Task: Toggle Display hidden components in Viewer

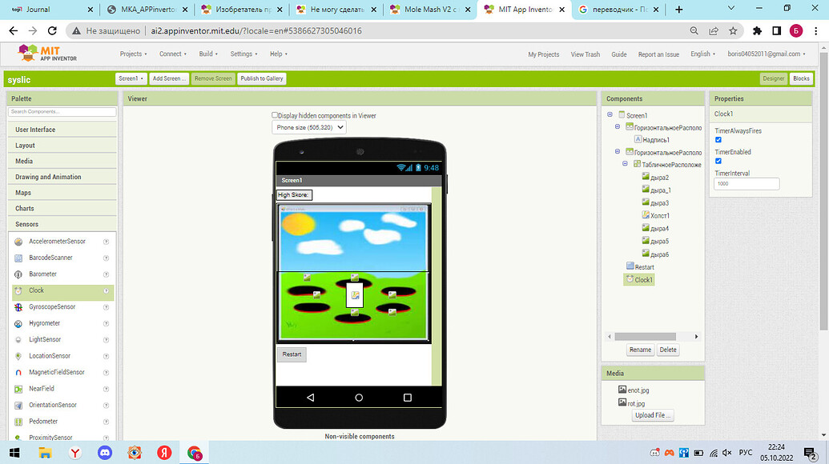Action: pos(275,115)
